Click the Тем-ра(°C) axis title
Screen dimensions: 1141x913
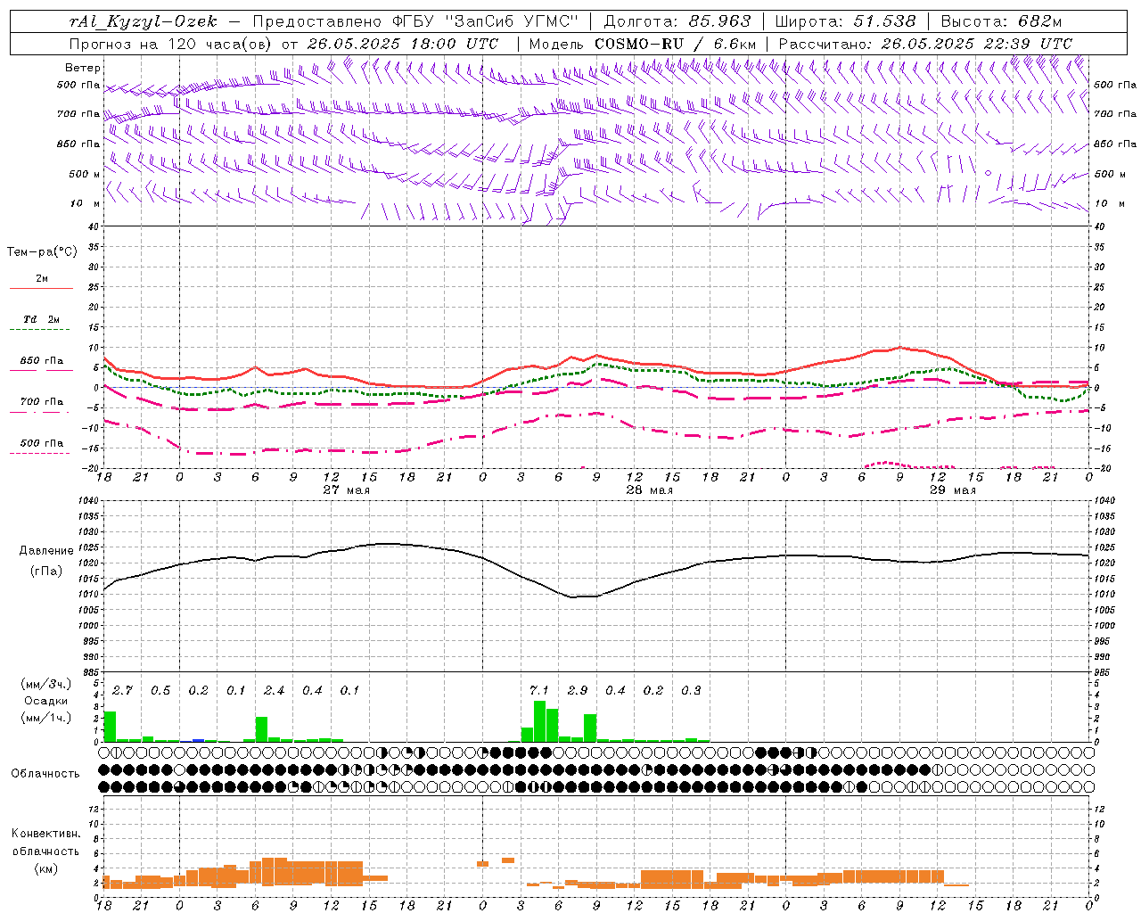pyautogui.click(x=42, y=251)
